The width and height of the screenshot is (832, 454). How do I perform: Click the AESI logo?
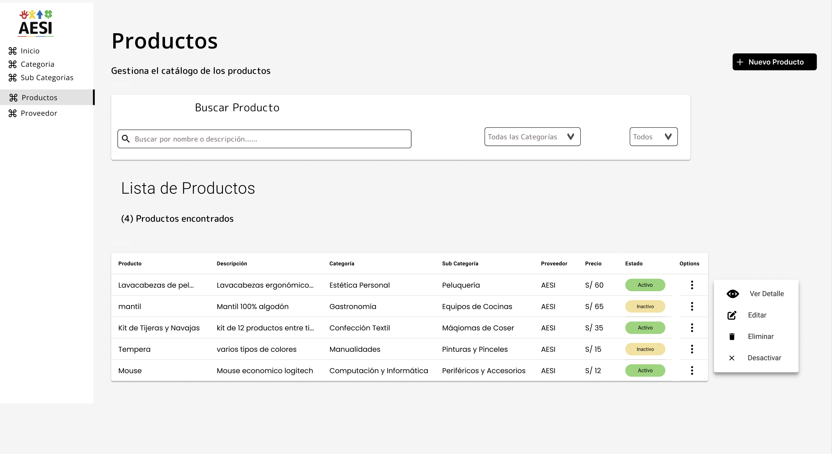pos(36,23)
